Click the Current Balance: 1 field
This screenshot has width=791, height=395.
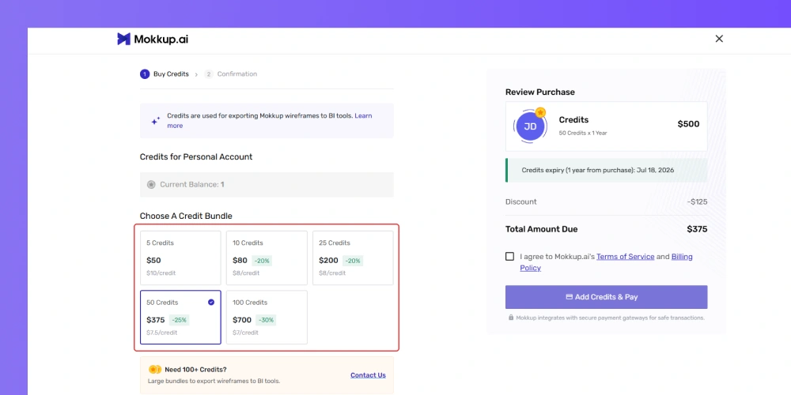coord(267,184)
